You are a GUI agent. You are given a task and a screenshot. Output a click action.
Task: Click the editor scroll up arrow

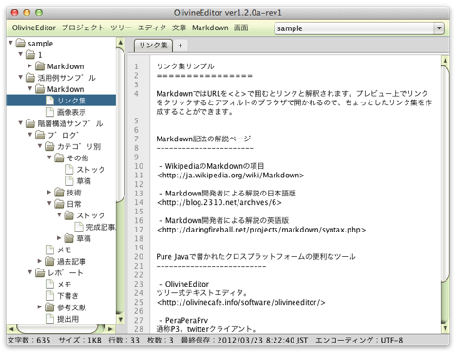pos(445,61)
